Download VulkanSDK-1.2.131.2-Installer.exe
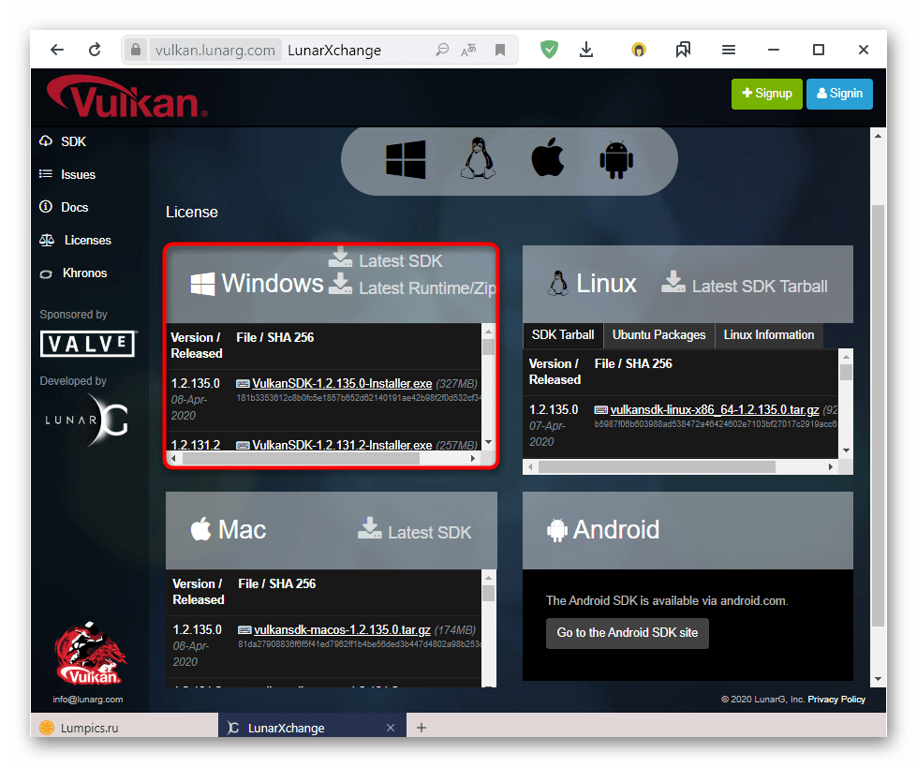 click(342, 445)
